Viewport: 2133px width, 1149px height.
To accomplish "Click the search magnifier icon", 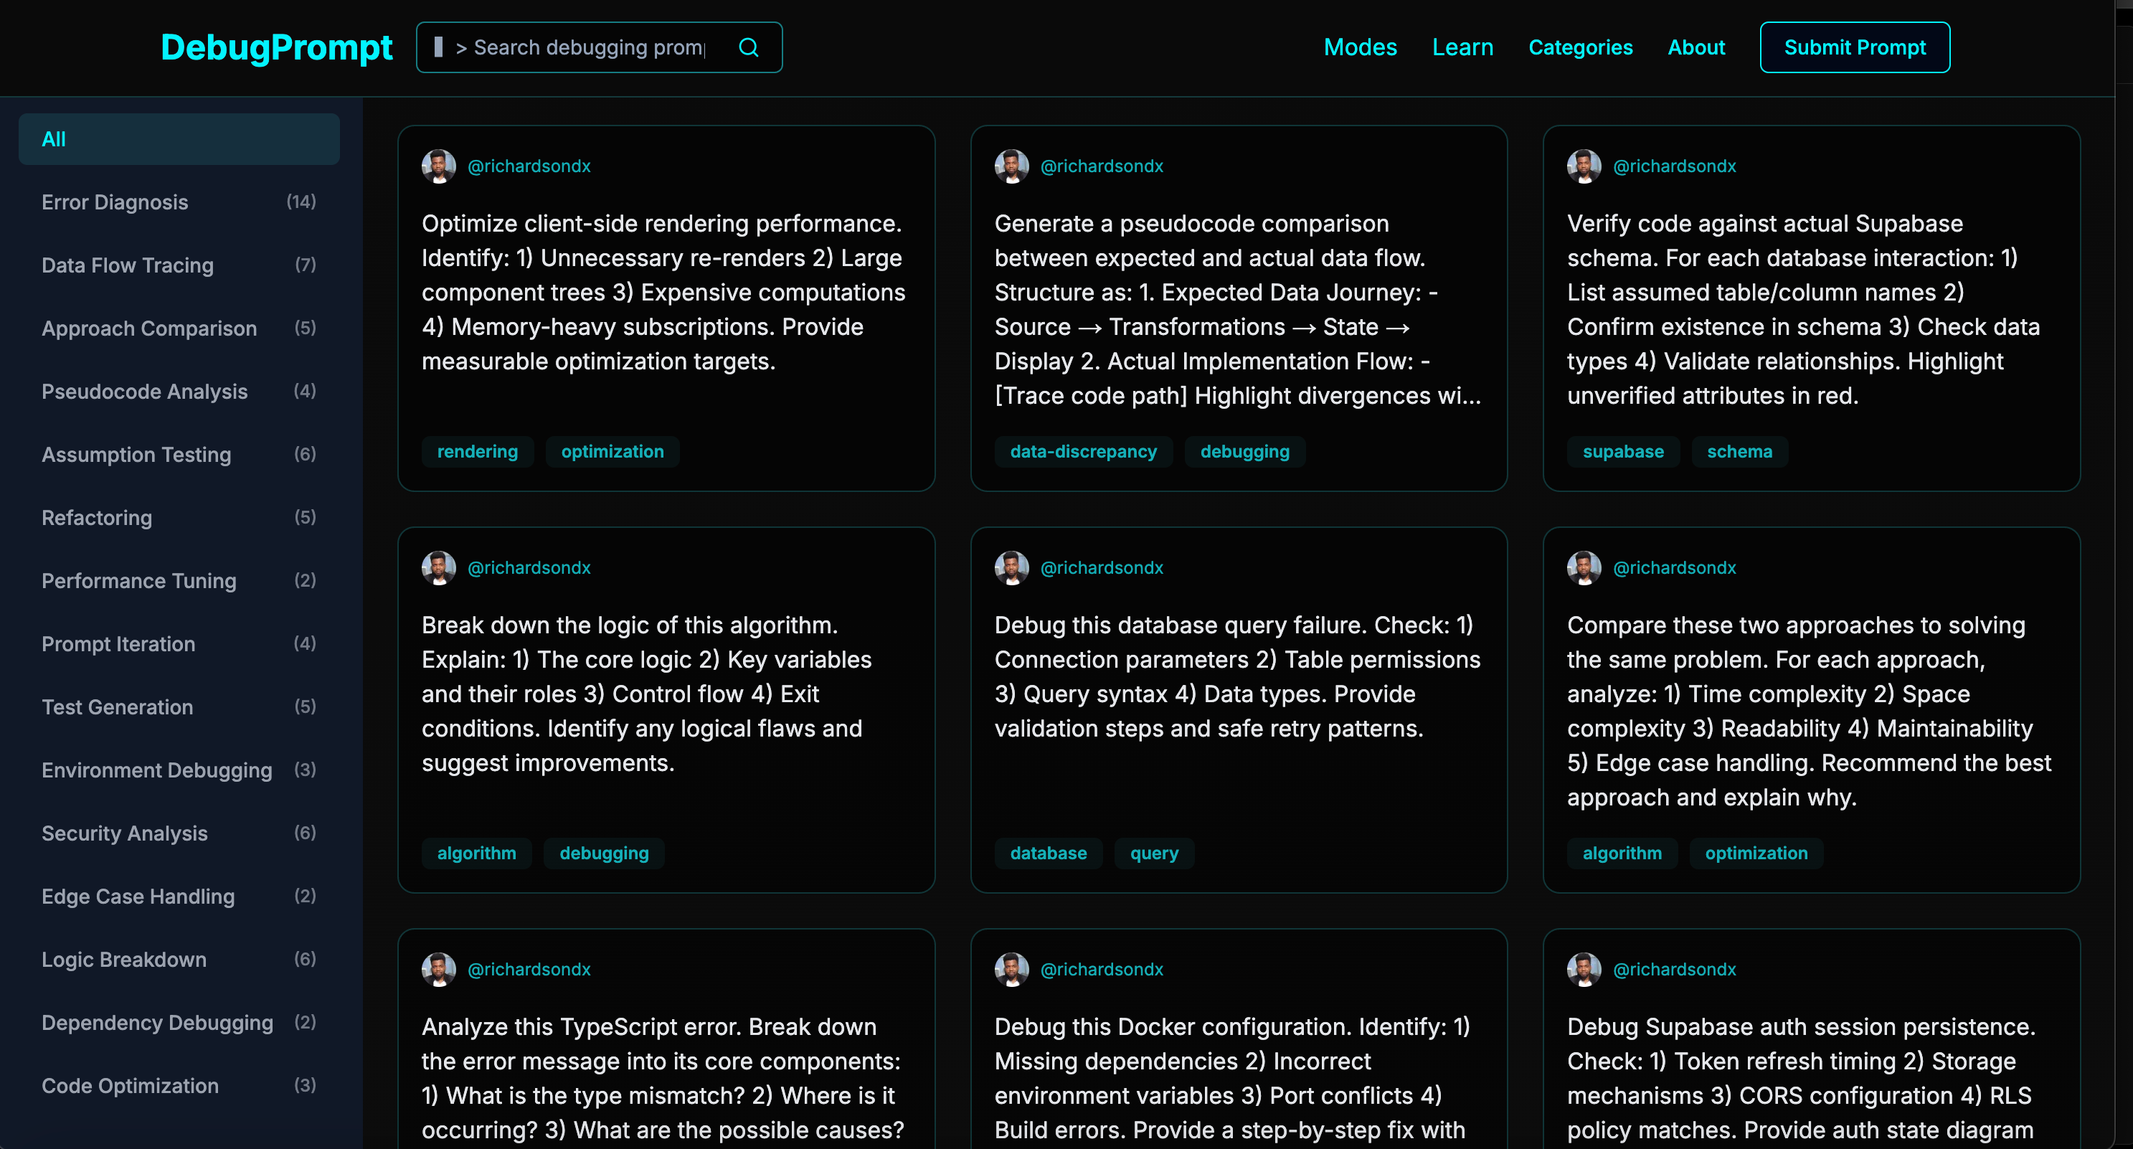I will 748,47.
